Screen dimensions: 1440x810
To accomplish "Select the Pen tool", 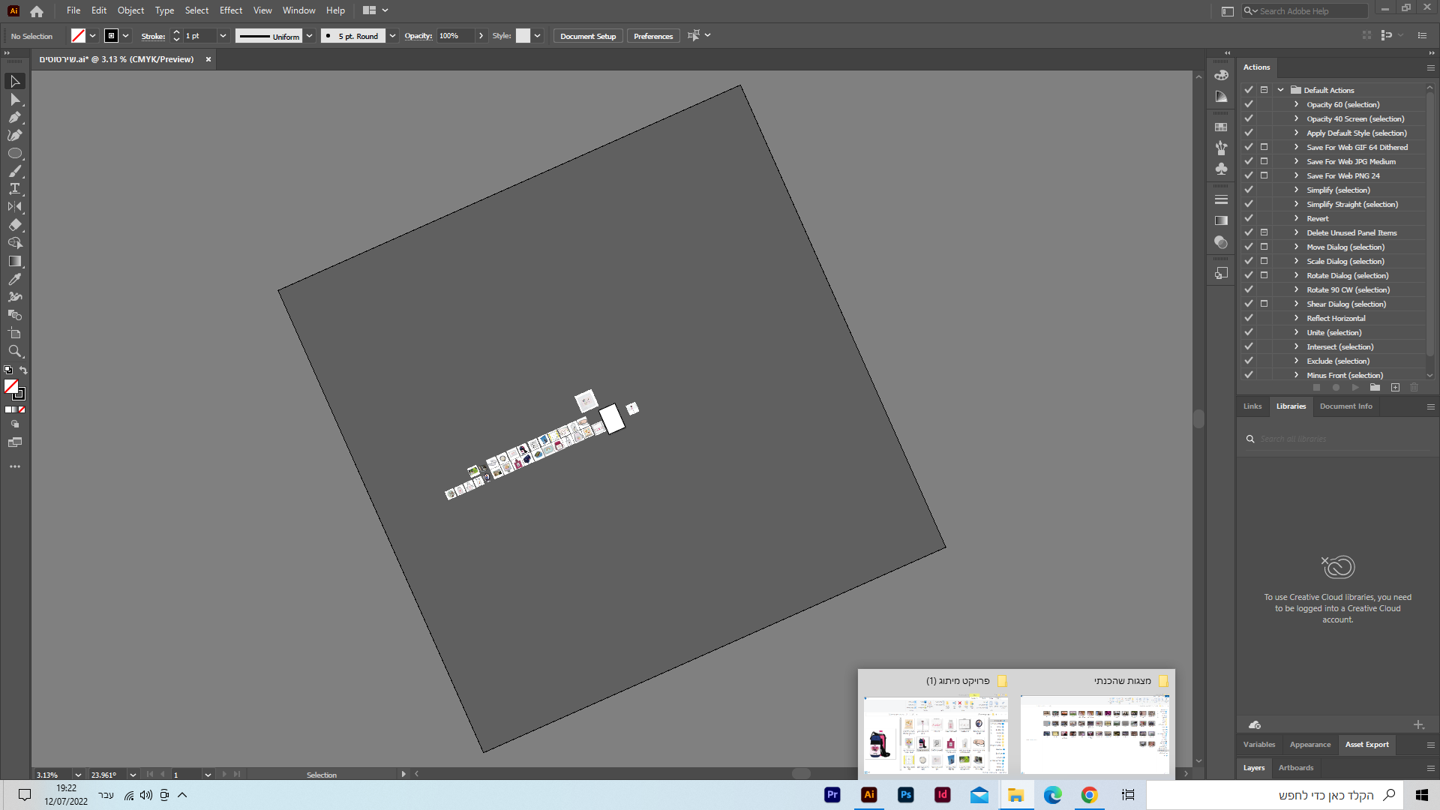I will point(15,117).
